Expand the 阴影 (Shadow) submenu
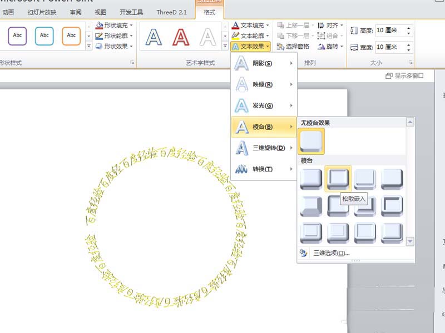 pyautogui.click(x=261, y=64)
